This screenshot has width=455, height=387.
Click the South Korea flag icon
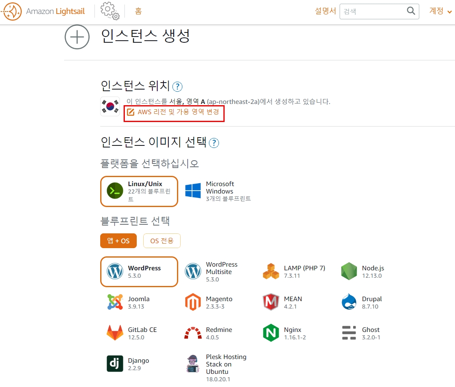click(x=110, y=106)
